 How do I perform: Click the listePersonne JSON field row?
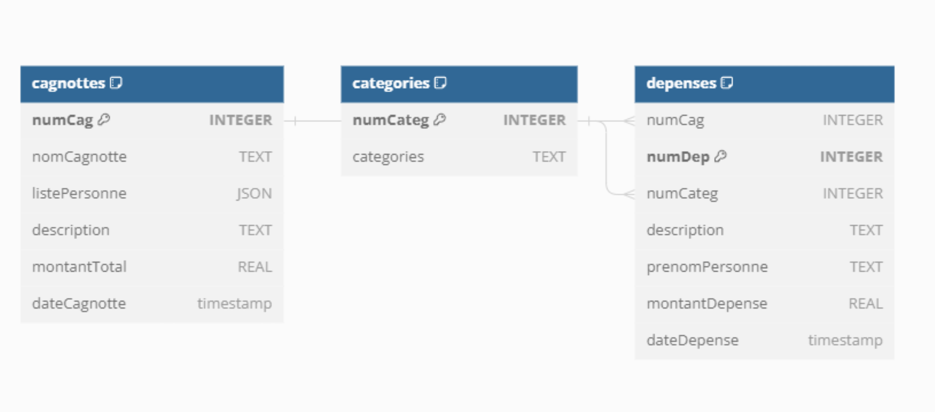pyautogui.click(x=152, y=194)
